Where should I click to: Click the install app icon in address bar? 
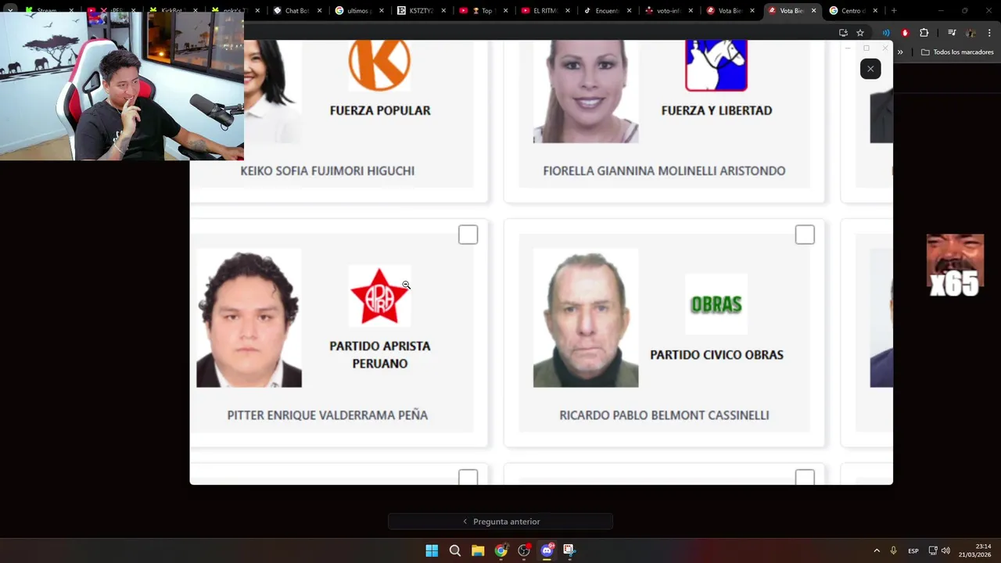pos(843,33)
